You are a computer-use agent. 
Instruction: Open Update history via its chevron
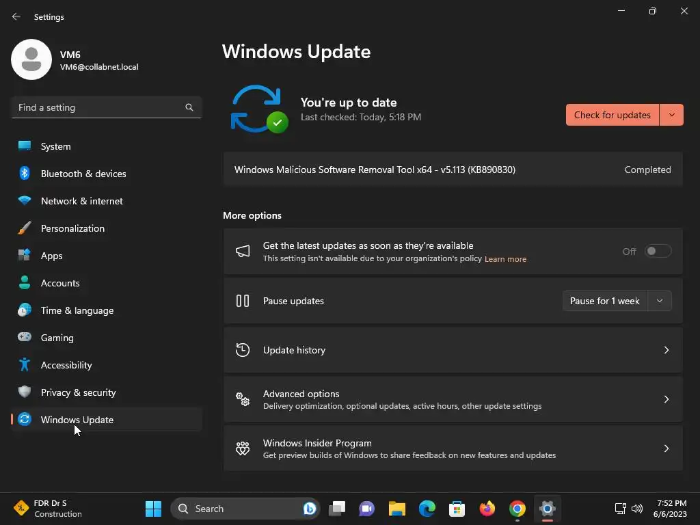(x=666, y=350)
